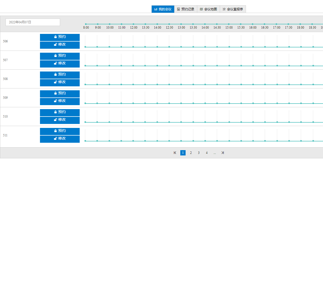Open 会议室报修 repair tab
323x286 pixels.
(233, 9)
